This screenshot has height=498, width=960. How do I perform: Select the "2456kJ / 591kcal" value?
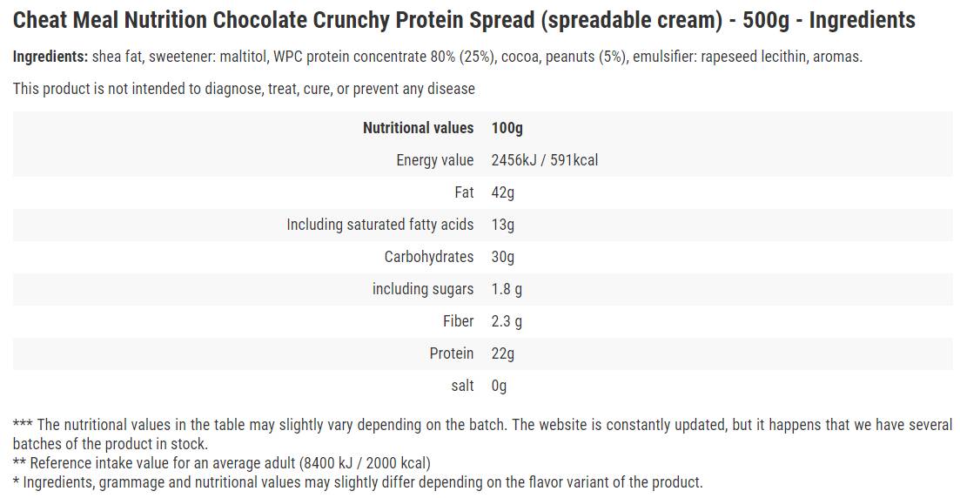544,160
